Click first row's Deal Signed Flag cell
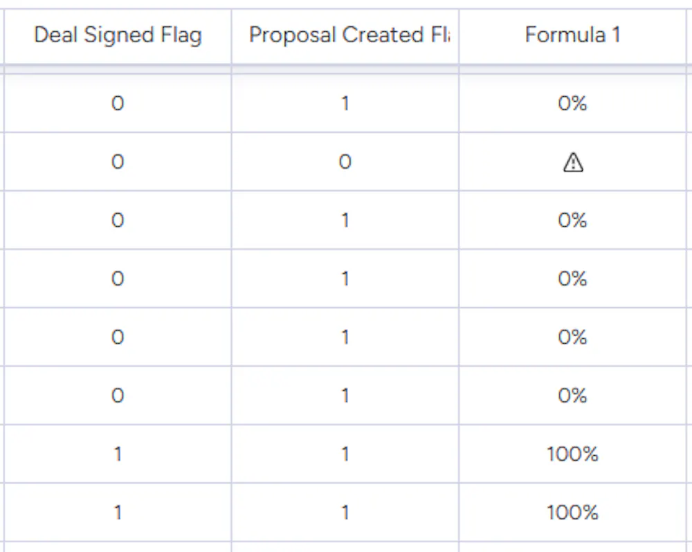The width and height of the screenshot is (692, 552). (118, 104)
